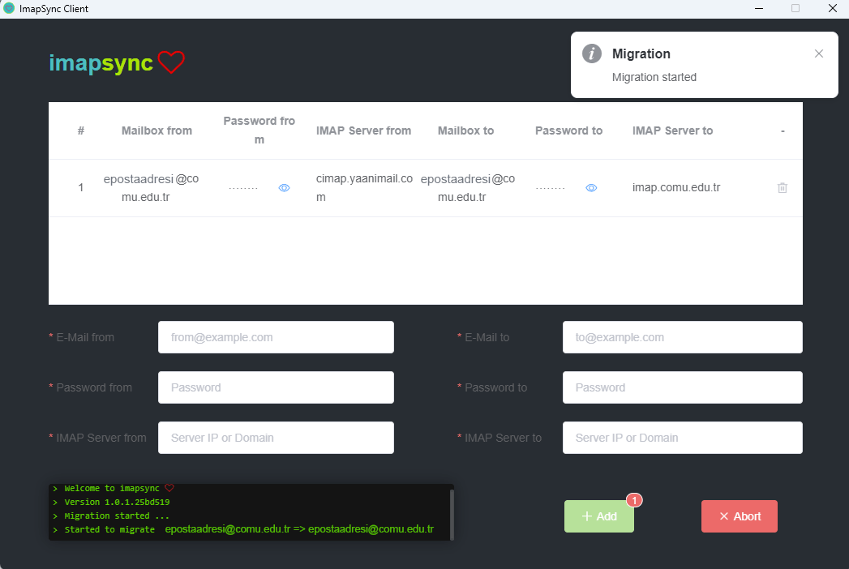849x569 pixels.
Task: Show the 'Password from' value via eye icon
Action: (x=285, y=188)
